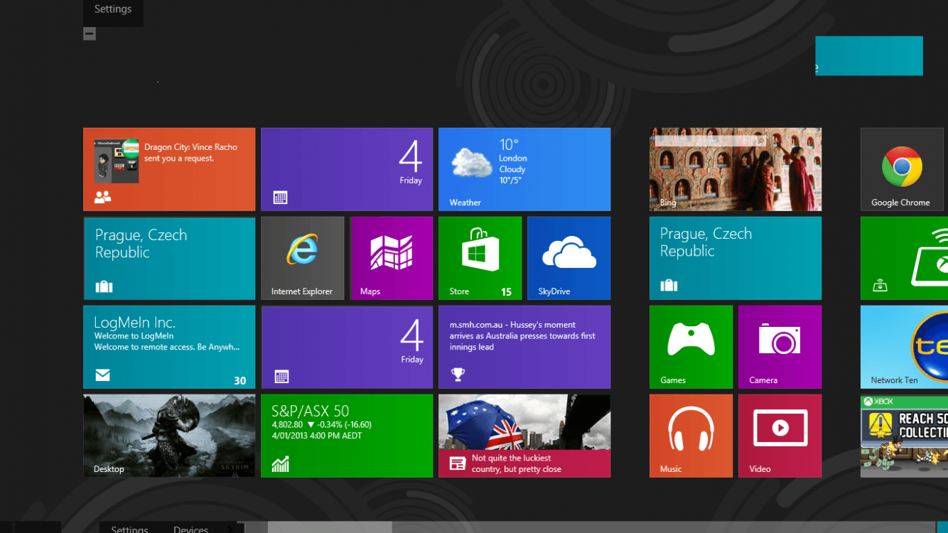Open the SkyDrive tile
Image resolution: width=948 pixels, height=533 pixels.
(x=569, y=257)
